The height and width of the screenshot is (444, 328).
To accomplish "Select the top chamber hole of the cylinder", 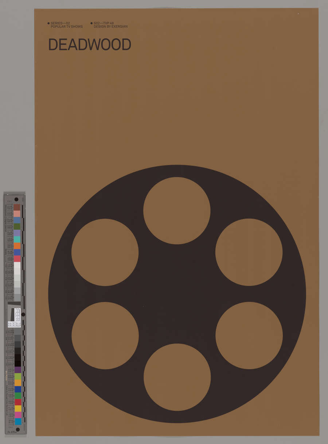I will [x=177, y=211].
